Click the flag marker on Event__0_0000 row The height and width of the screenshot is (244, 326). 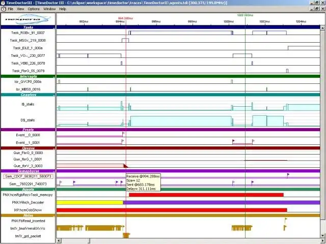point(123,134)
